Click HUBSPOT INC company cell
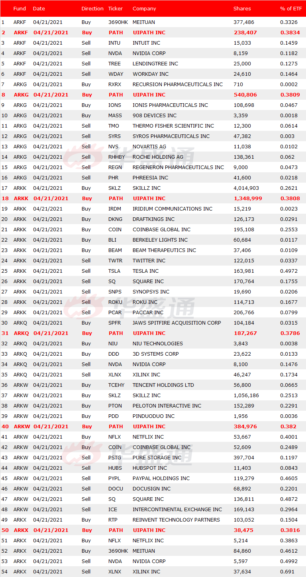Image resolution: width=306 pixels, height=577 pixels. (150, 468)
